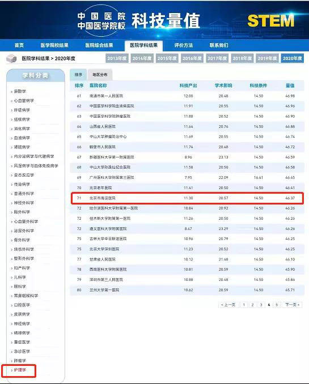
Task: Open the 消化病学 category
Action: point(22,129)
